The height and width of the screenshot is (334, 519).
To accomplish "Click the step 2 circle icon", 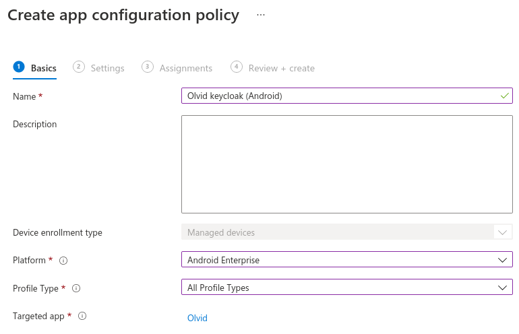I will 79,67.
